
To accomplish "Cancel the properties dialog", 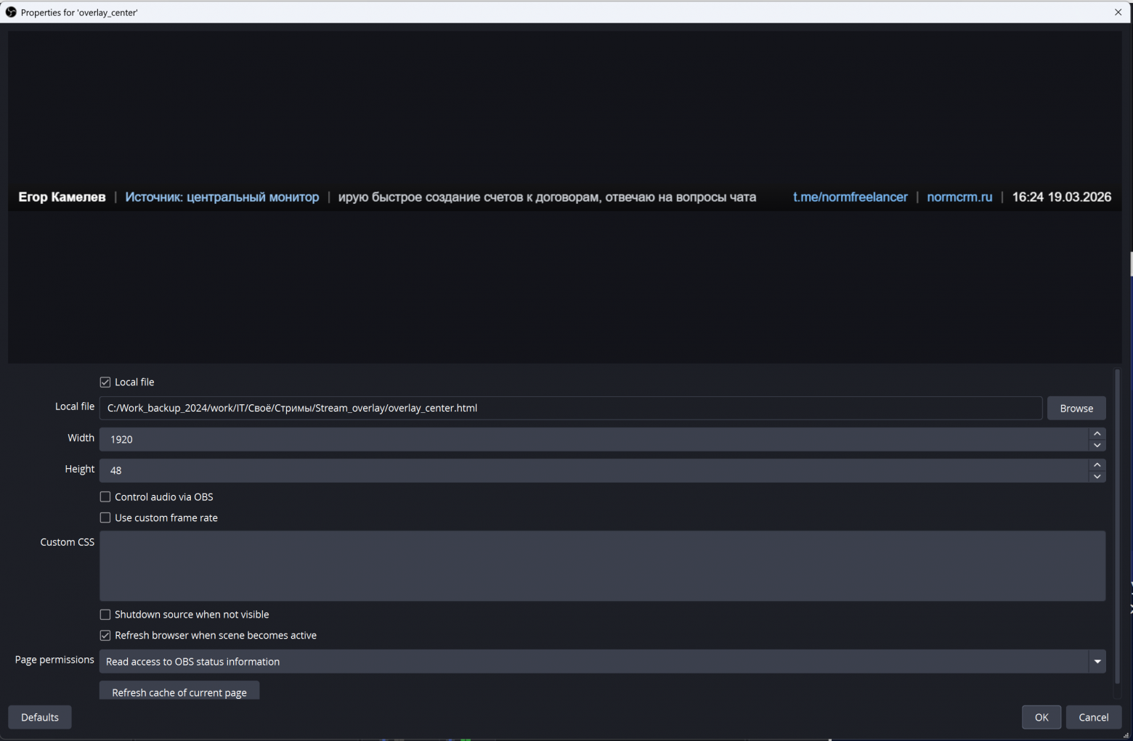I will 1093,718.
